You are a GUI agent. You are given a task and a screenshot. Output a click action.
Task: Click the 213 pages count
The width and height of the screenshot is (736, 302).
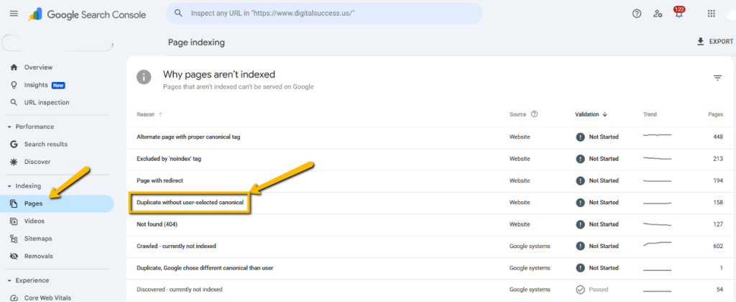[718, 159]
